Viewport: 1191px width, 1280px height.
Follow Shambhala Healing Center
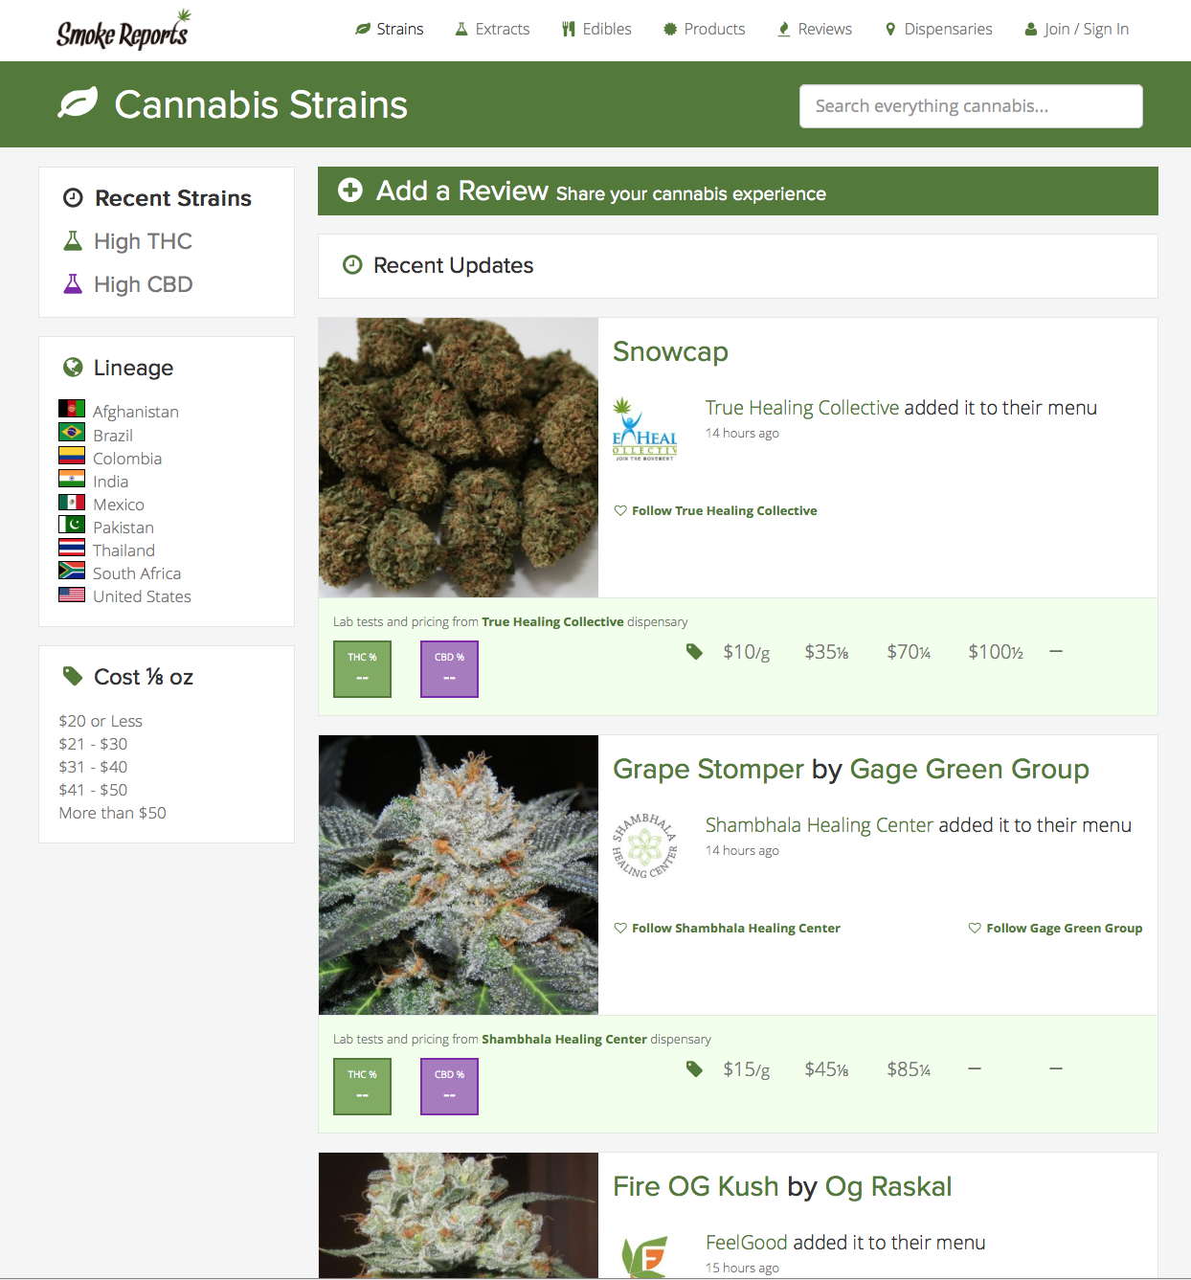click(727, 929)
